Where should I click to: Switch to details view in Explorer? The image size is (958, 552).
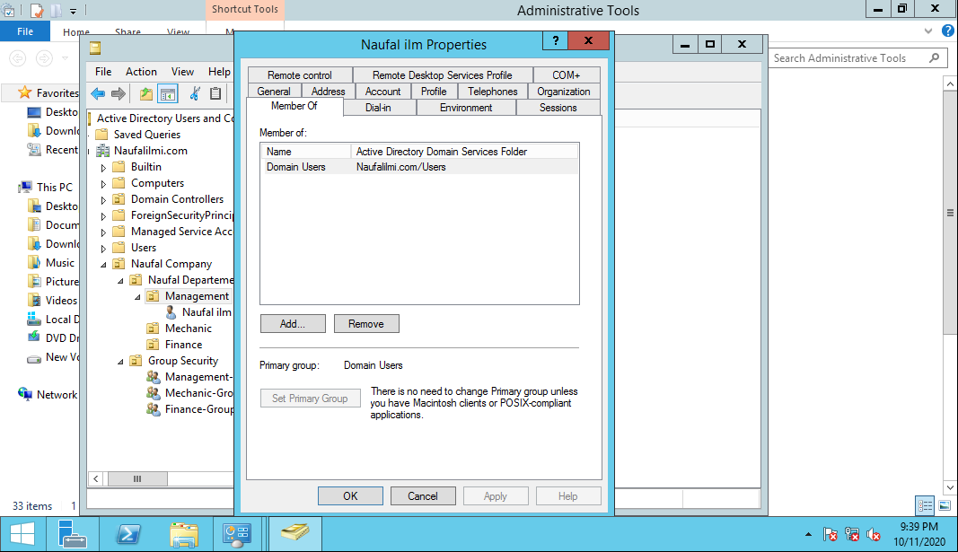tap(925, 505)
